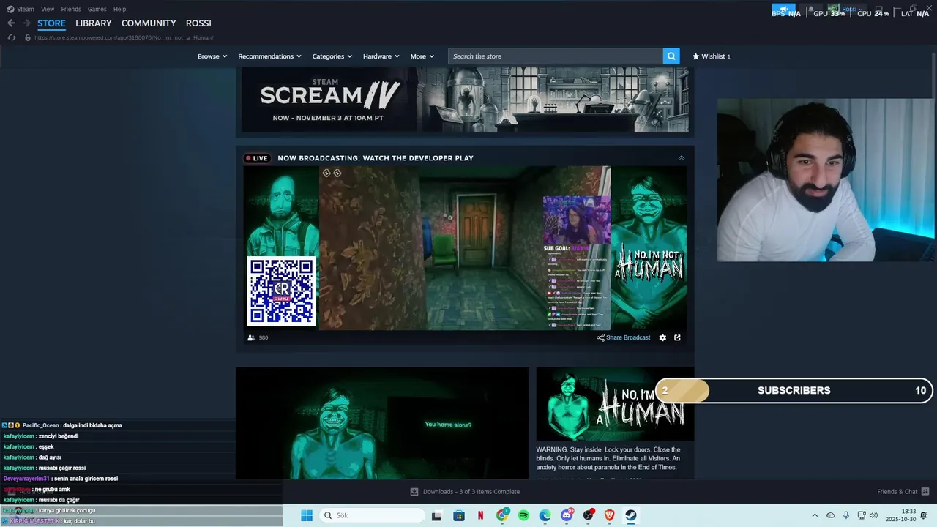Image resolution: width=937 pixels, height=527 pixels.
Task: Open the broadcast settings gear
Action: [662, 337]
